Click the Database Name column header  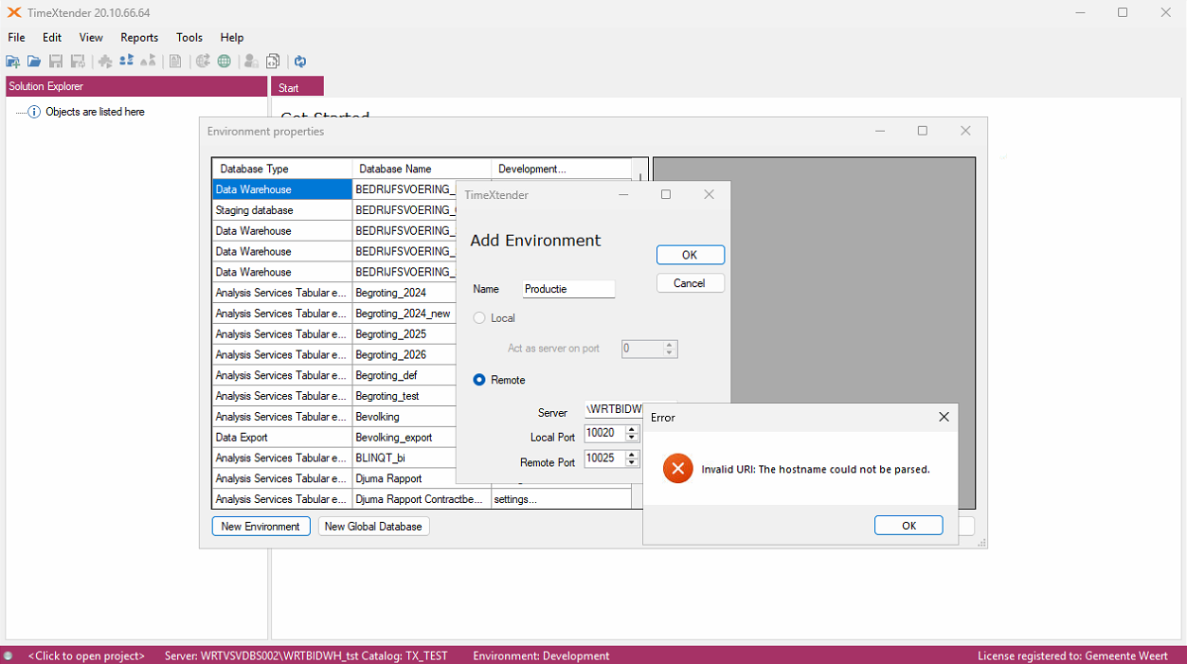pyautogui.click(x=422, y=169)
